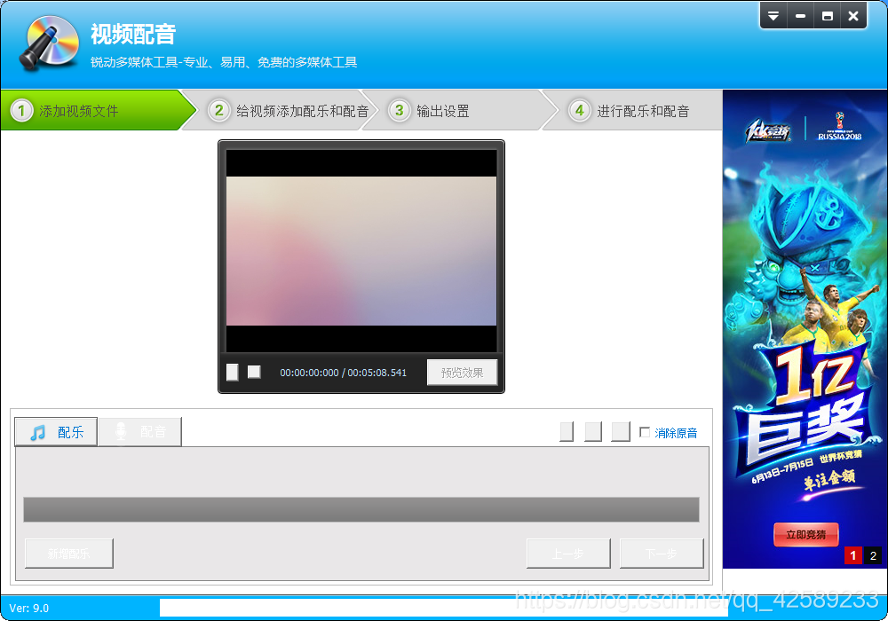
Task: Go to step 3 输出设置
Action: (x=459, y=110)
